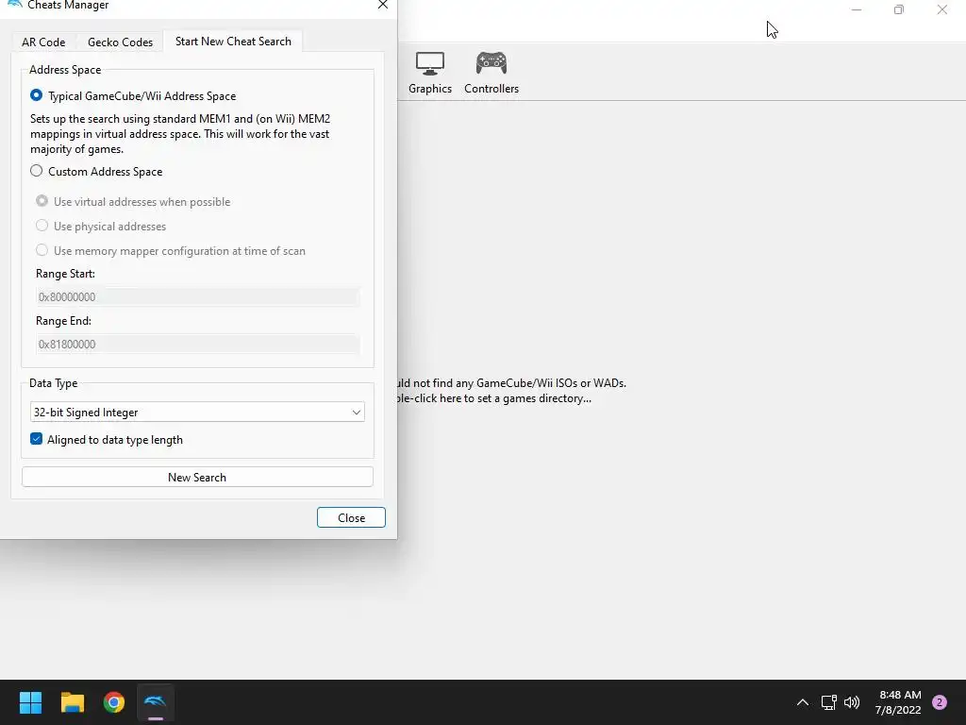Click the New Search button
Viewport: 966px width, 725px height.
pyautogui.click(x=197, y=477)
